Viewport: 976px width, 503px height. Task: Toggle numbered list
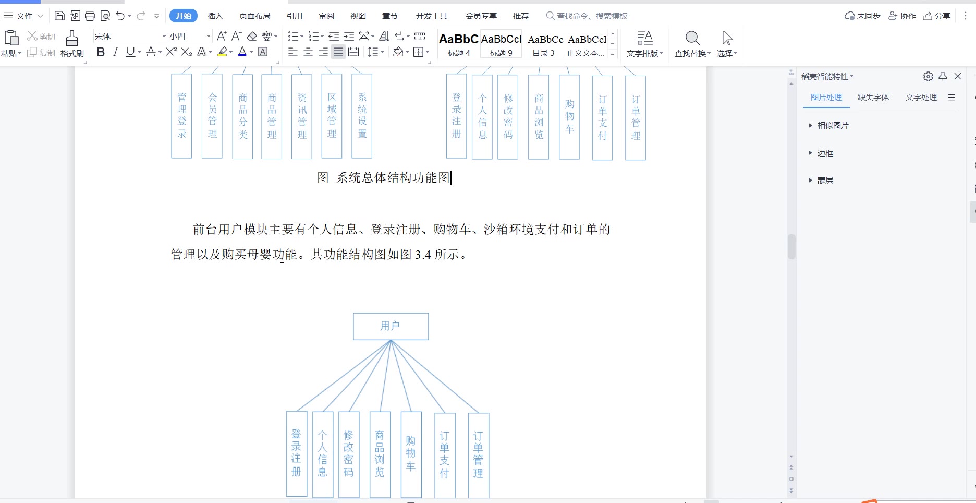pos(313,36)
